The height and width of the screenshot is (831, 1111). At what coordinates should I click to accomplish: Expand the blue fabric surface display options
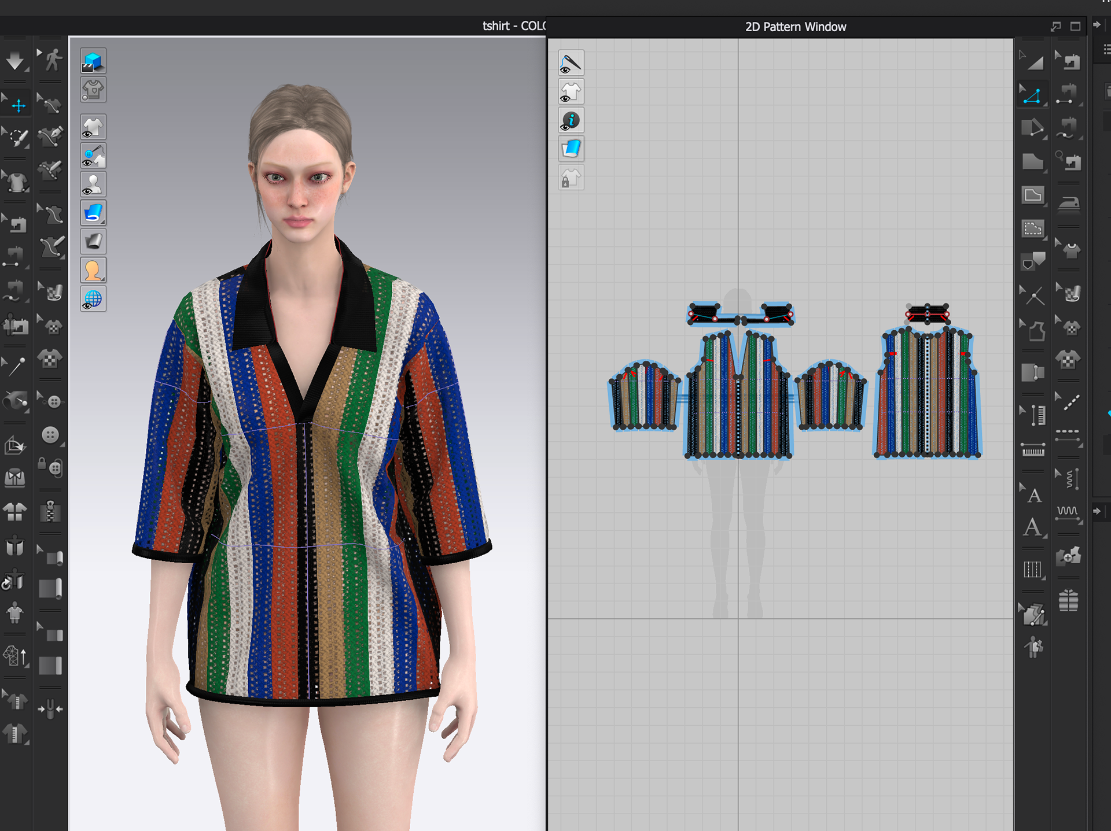click(x=93, y=213)
